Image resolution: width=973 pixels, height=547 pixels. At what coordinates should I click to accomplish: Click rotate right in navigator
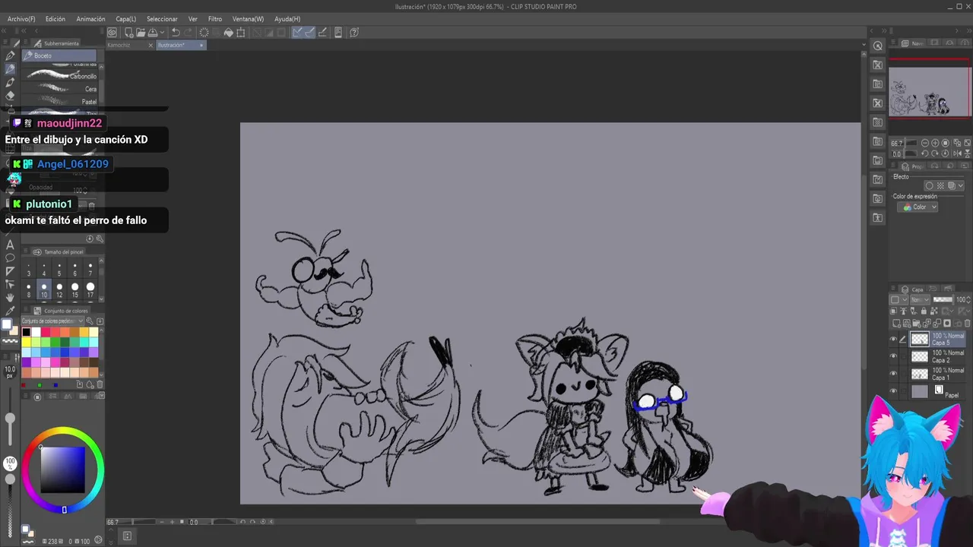point(935,153)
